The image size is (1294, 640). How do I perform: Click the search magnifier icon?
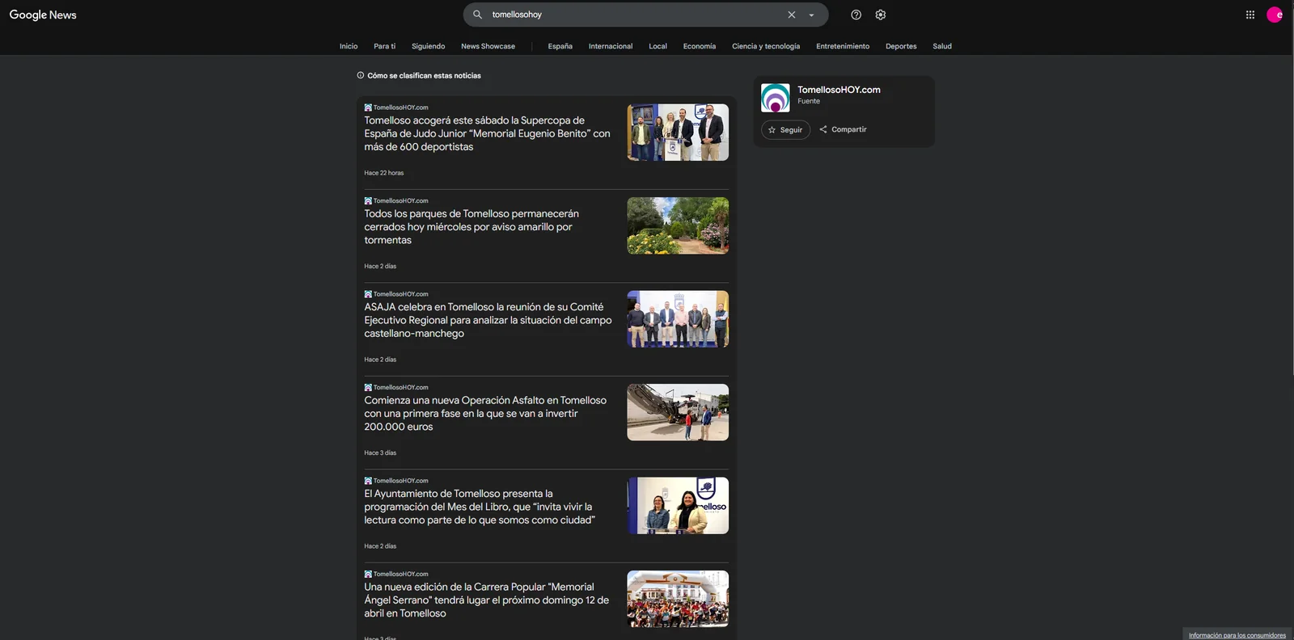477,15
